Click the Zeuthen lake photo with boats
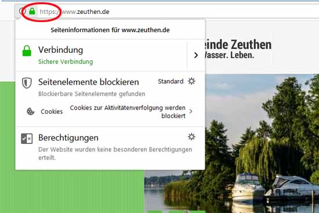This screenshot has height=213, width=319. [x=262, y=143]
